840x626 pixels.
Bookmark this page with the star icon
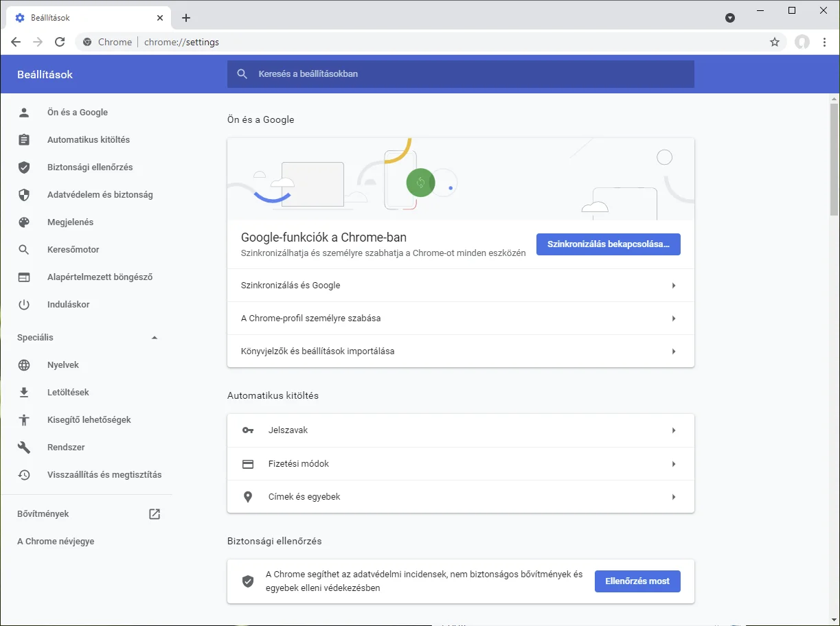(775, 42)
